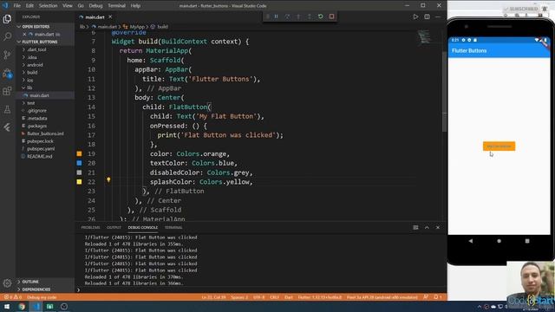Click Step Into in debug toolbar
The image size is (555, 312).
point(298,16)
